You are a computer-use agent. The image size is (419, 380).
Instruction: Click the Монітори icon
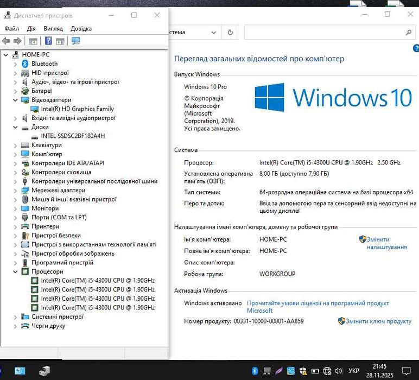click(x=25, y=208)
